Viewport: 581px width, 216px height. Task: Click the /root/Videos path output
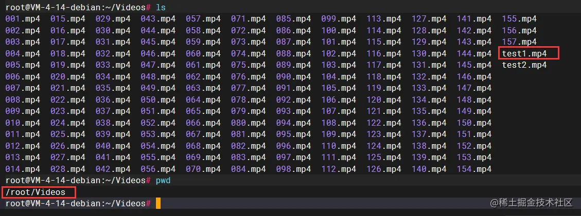[x=36, y=192]
